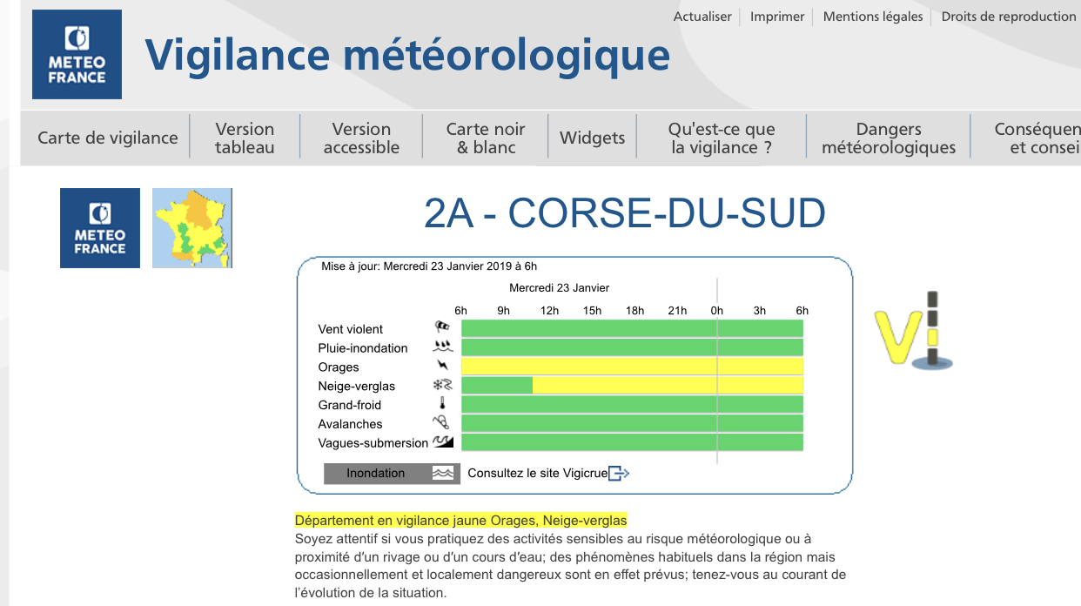The width and height of the screenshot is (1081, 606).
Task: Click the Neige-verglas snowflake icon
Action: click(x=443, y=385)
